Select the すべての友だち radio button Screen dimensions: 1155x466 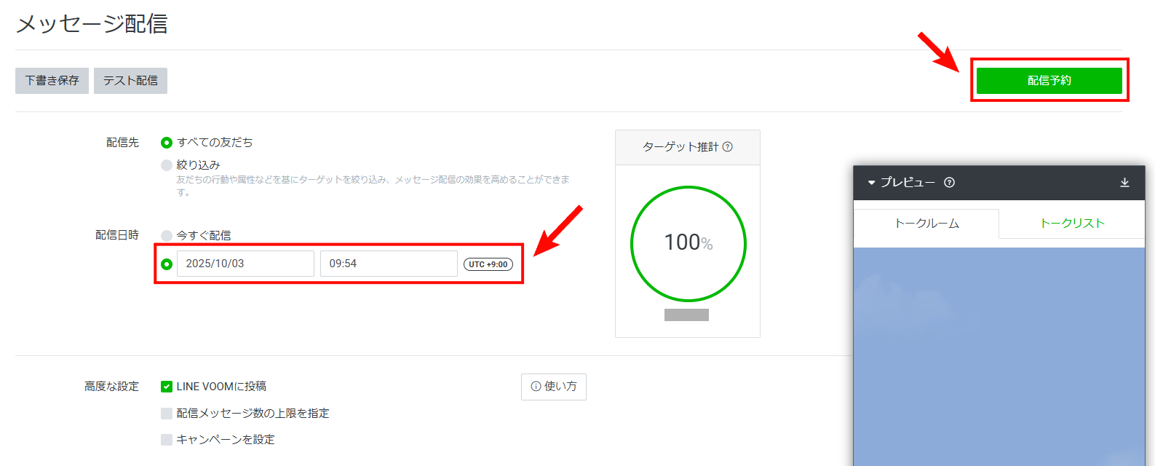coord(167,143)
